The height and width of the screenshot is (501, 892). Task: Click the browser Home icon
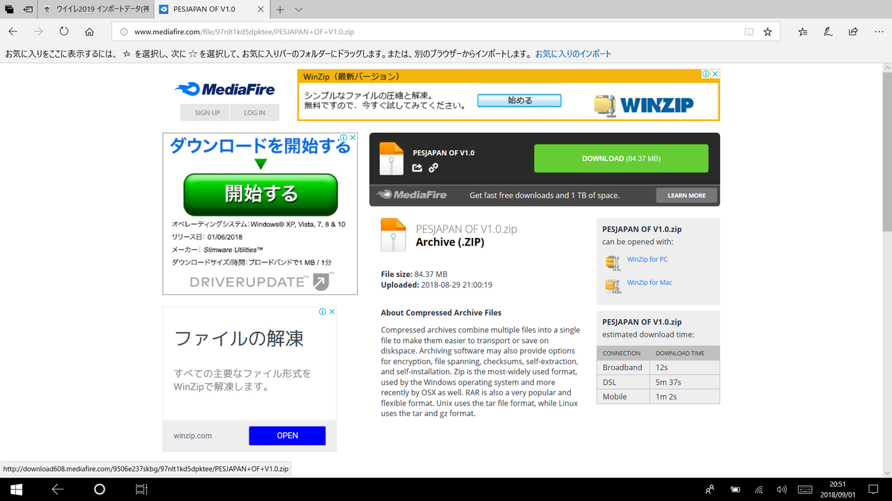pyautogui.click(x=89, y=31)
